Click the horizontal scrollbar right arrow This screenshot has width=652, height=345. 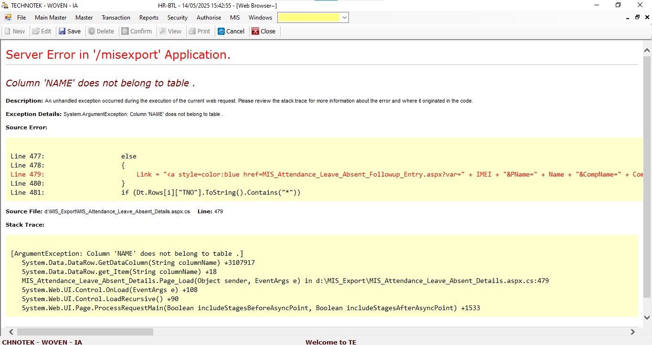pos(632,332)
